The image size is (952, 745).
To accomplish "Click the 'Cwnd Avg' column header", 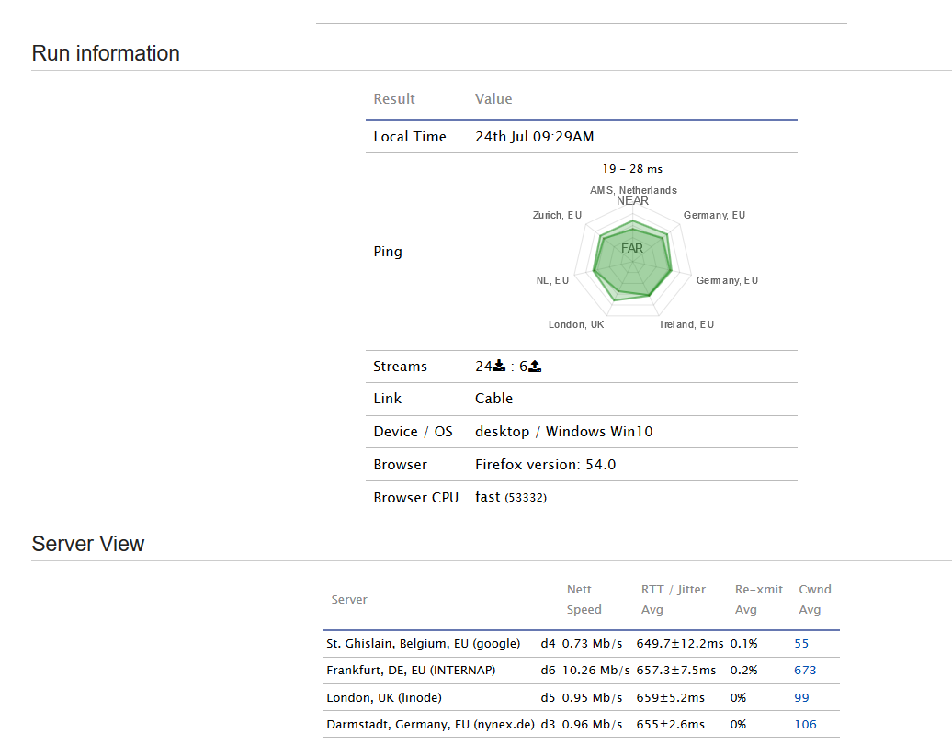I will coord(815,599).
